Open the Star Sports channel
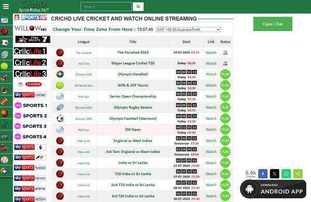The width and height of the screenshot is (311, 202). click(x=33, y=39)
